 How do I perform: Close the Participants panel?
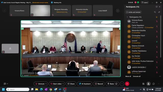click(160, 7)
